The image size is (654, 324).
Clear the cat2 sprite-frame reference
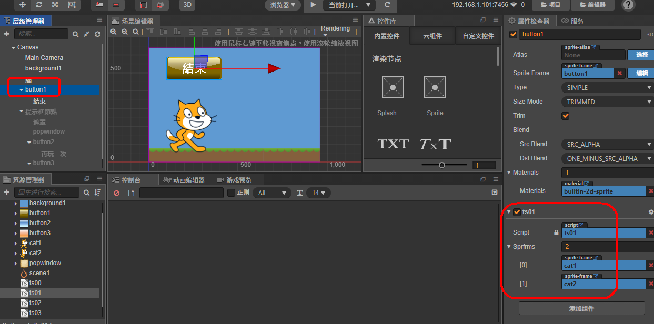pos(651,284)
